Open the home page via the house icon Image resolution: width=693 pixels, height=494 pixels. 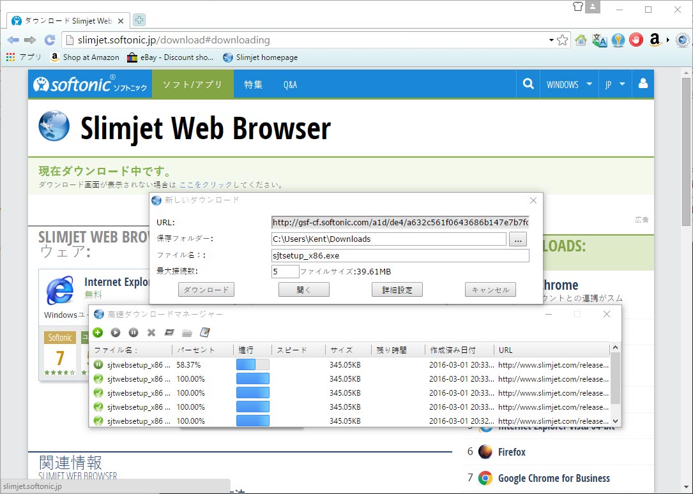581,40
